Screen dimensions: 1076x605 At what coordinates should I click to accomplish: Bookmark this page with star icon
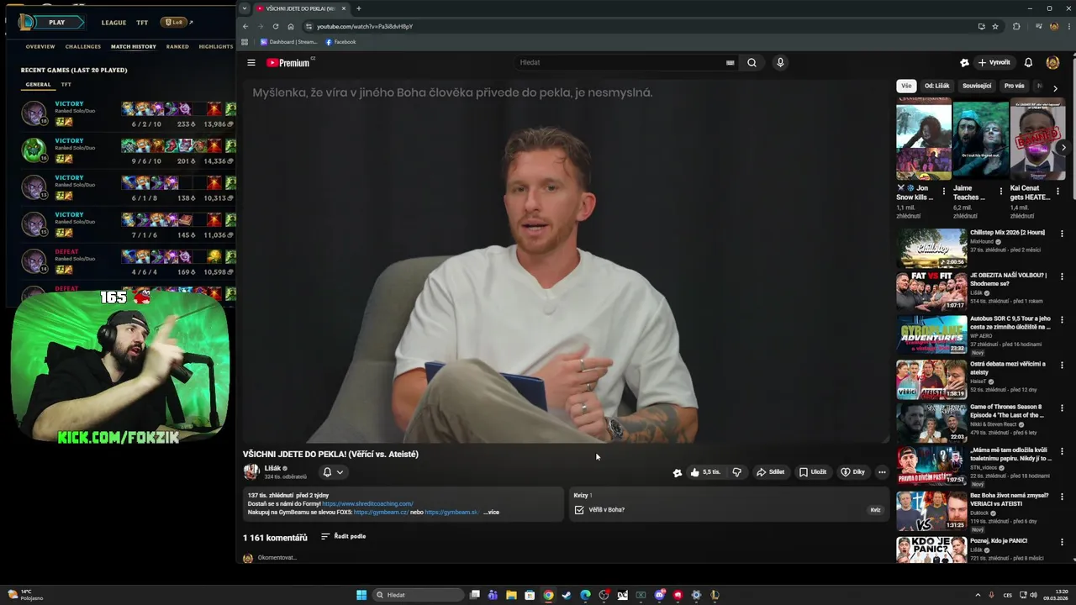pos(995,26)
